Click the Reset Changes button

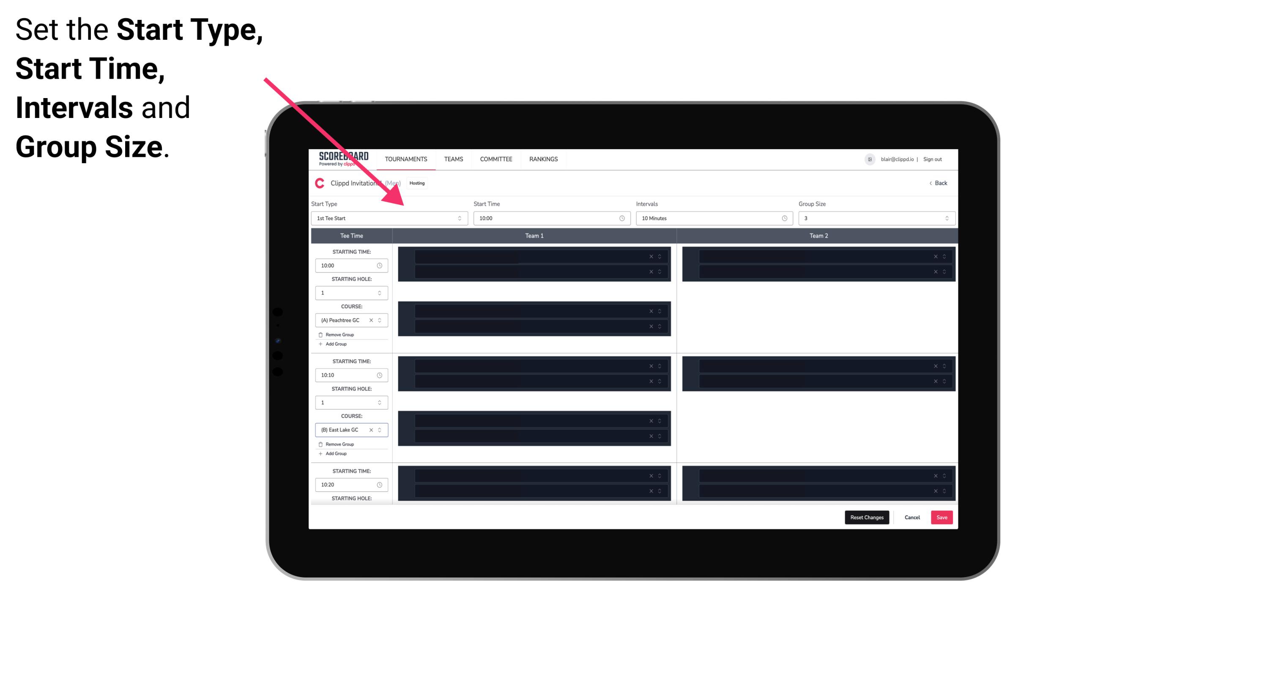(868, 517)
